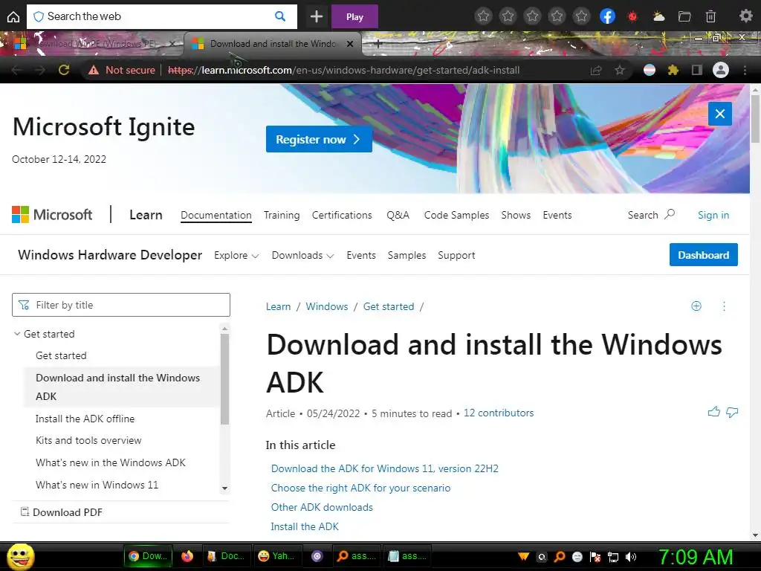
Task: Open Samples in the hardware developer navigation
Action: (x=407, y=256)
